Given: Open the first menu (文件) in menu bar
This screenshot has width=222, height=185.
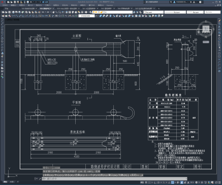Looking at the screenshot, I should (x=5, y=5).
